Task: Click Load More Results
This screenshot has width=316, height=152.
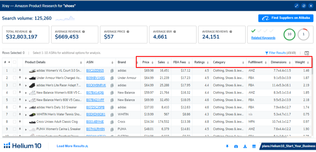Action: click(72, 146)
